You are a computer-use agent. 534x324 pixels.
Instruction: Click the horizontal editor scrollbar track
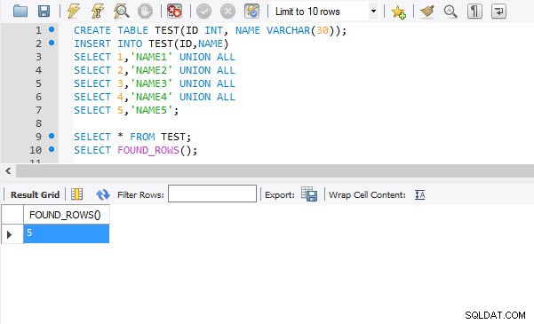tap(275, 170)
